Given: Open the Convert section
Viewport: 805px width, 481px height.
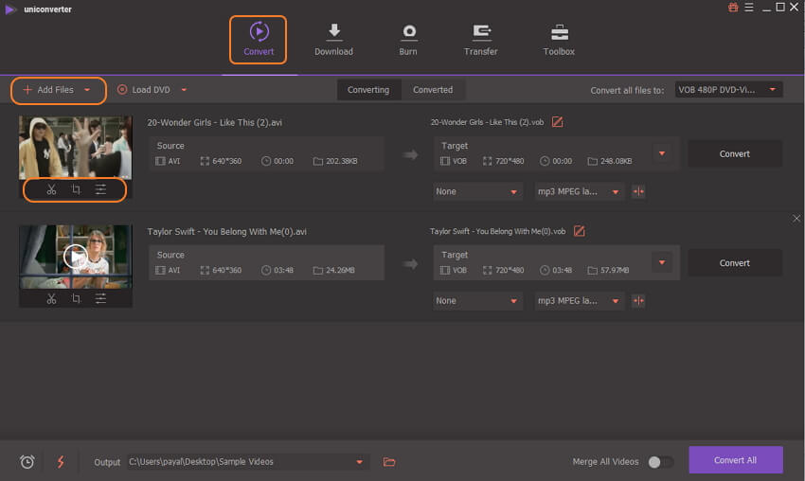Looking at the screenshot, I should tap(259, 40).
